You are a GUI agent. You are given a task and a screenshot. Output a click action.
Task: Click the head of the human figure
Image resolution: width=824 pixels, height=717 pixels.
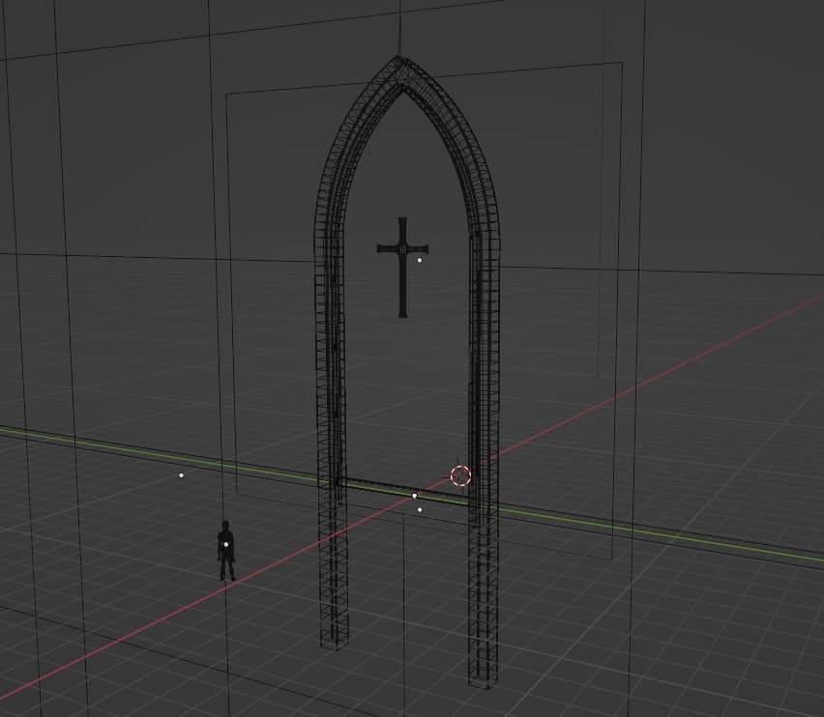[224, 528]
